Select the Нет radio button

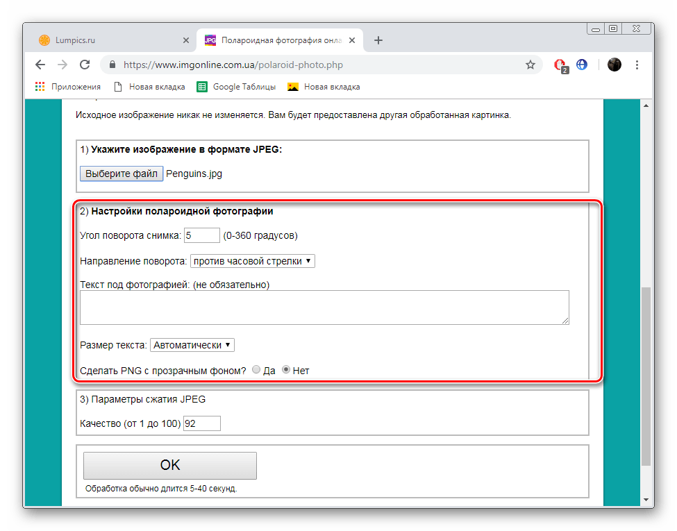(x=285, y=370)
